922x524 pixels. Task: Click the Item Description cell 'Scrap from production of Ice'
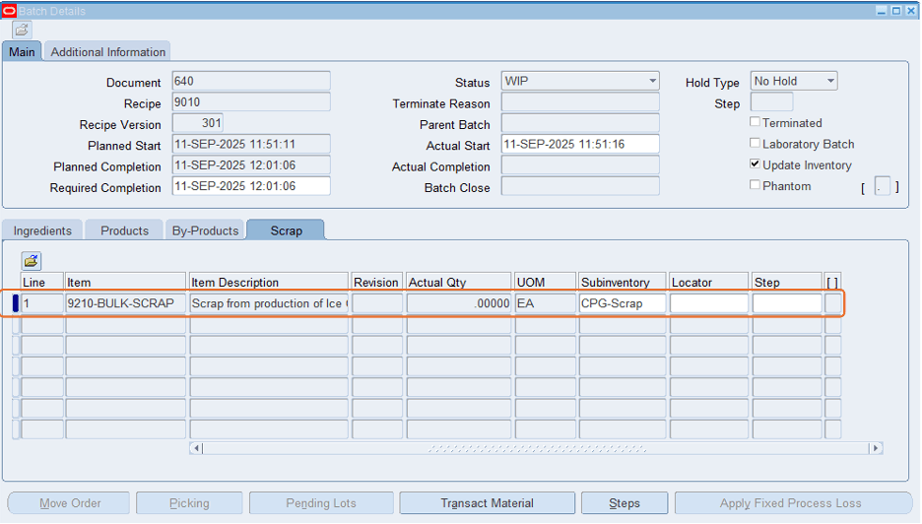coord(269,303)
